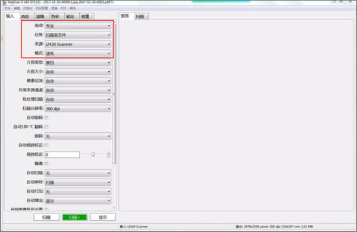This screenshot has width=357, height=232.
Task: Toggle the 镜像 mirror checkbox
Action: coord(46,163)
